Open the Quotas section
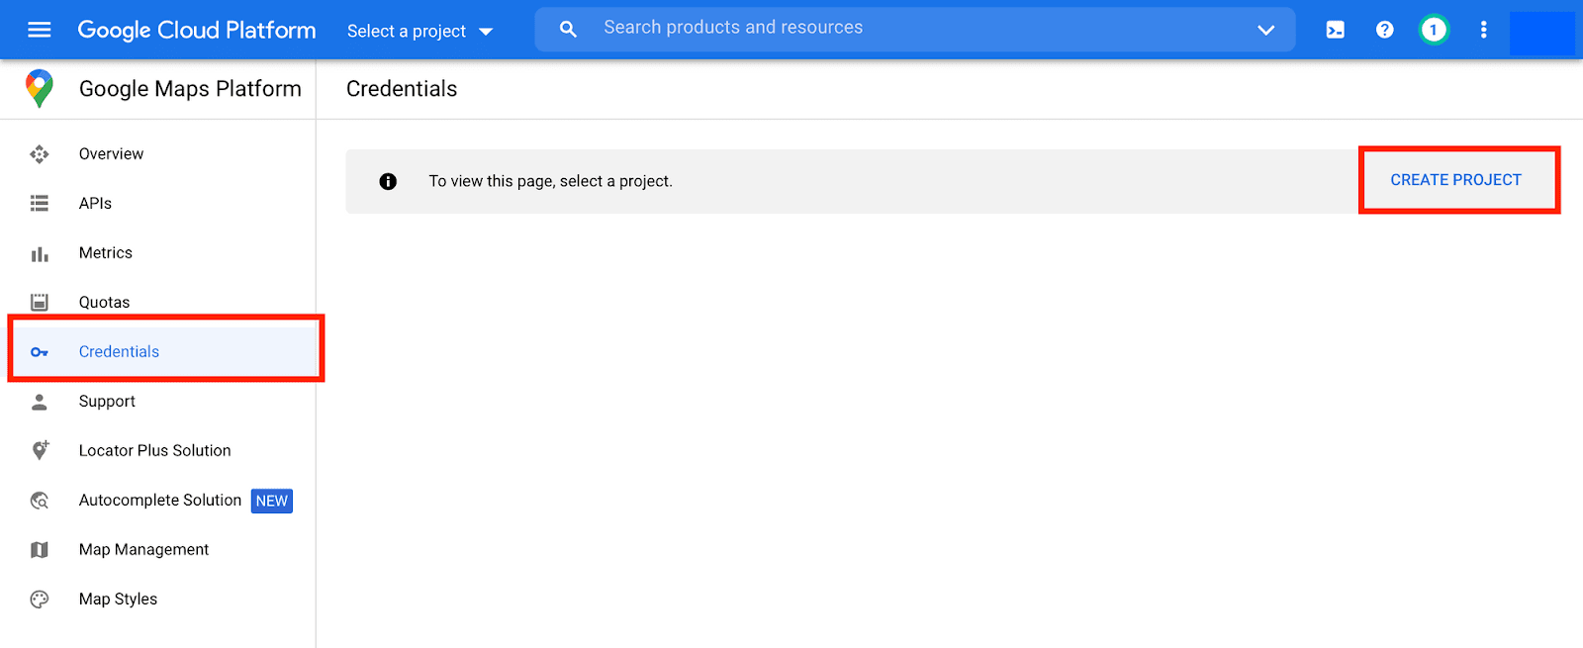Viewport: 1583px width, 648px height. [x=104, y=302]
